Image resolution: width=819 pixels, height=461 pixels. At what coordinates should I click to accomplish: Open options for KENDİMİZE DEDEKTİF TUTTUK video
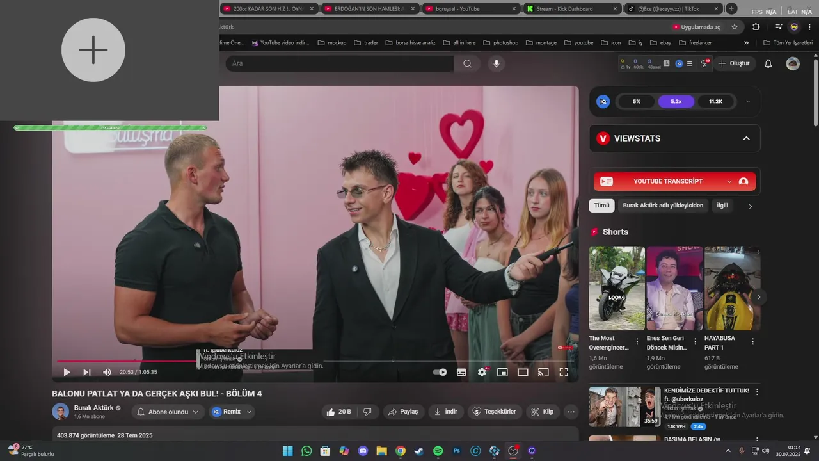[x=757, y=392]
